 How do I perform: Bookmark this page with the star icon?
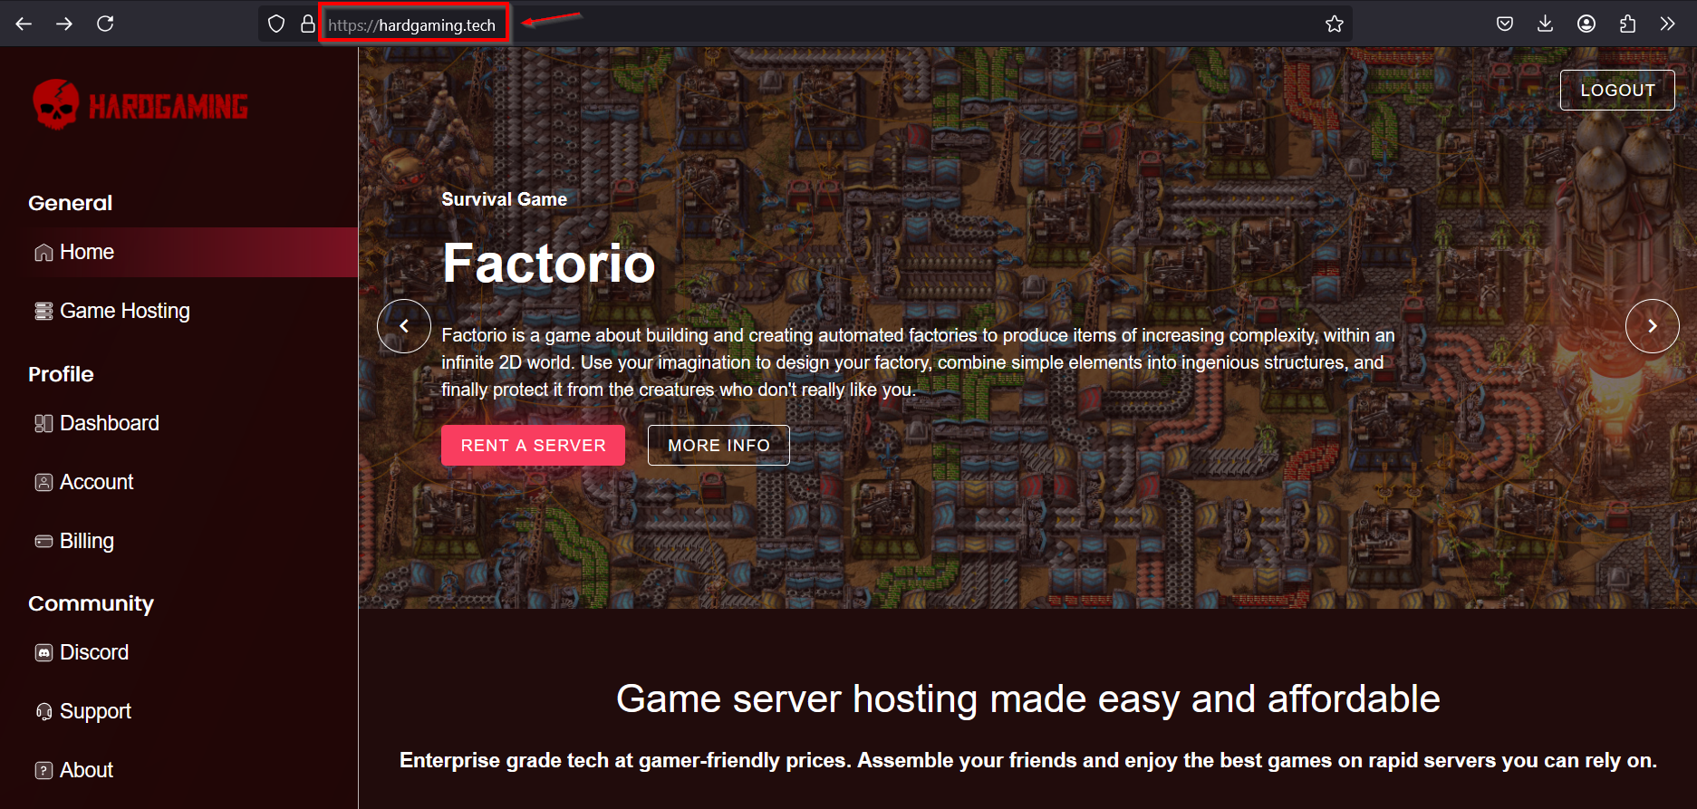coord(1334,24)
